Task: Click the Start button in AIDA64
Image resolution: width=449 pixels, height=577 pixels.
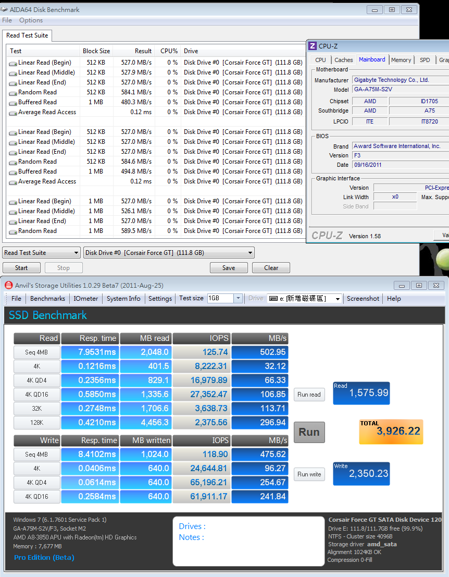Action: click(21, 268)
